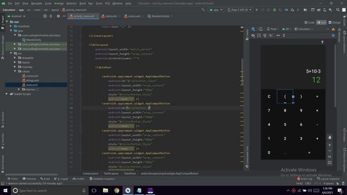Open the Logcat tool window
Viewport: 347px width, 195px height.
(61, 179)
